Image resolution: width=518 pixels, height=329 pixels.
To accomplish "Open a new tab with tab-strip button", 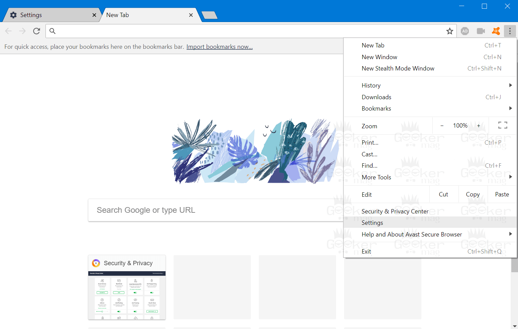I will coord(210,15).
